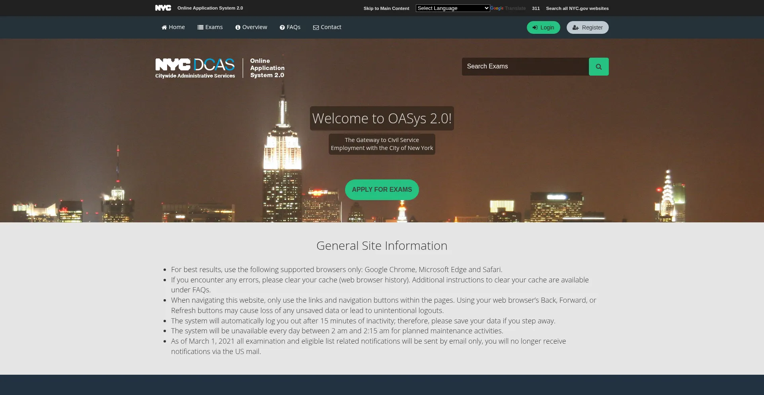Focus the Search Exams input field
Screen dimensions: 764x395
click(x=525, y=66)
